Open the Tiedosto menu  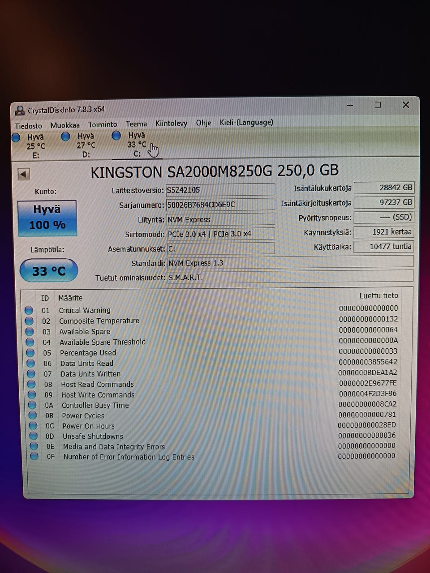coord(28,126)
